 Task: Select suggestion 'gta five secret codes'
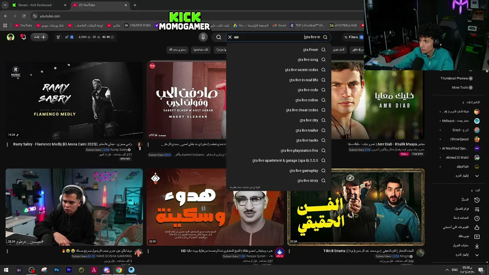tap(278, 70)
